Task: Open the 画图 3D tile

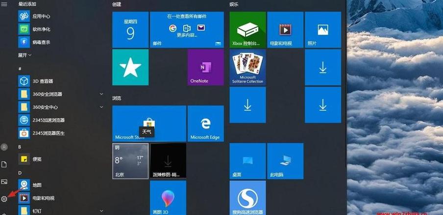Action: coord(168,198)
